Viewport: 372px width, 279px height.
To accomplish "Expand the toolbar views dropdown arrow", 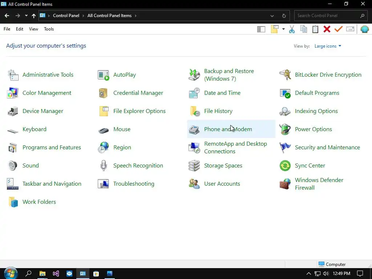I will click(x=283, y=29).
